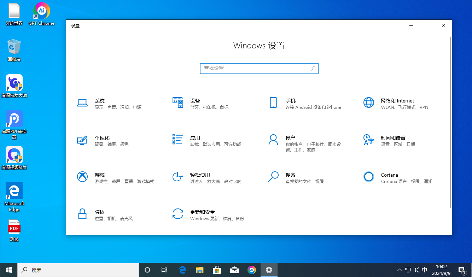
Task: Open the Mail app on the taskbar
Action: (x=234, y=270)
